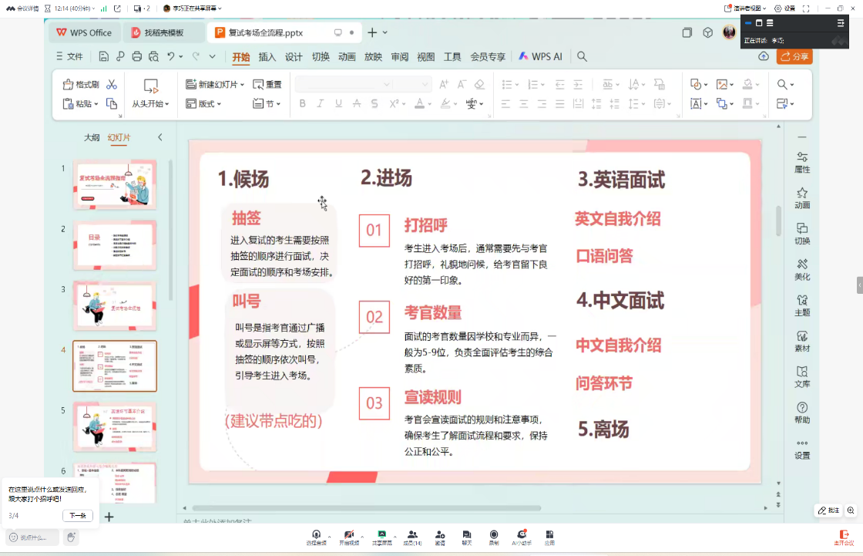Toggle 开启视频 camera in meeting toolbar
The height and width of the screenshot is (556, 863).
349,537
